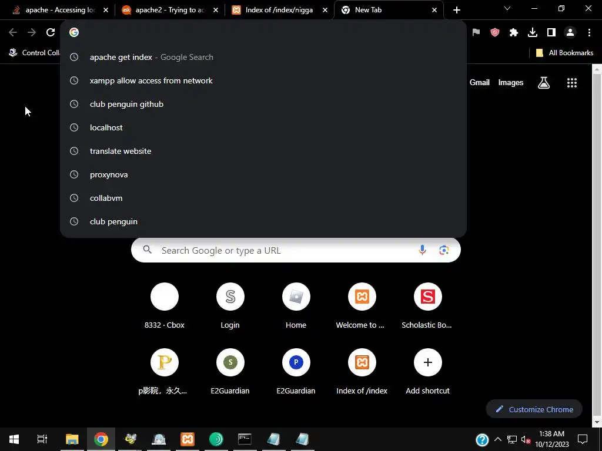
Task: Select the 'proxynova' suggestion
Action: 263,174
